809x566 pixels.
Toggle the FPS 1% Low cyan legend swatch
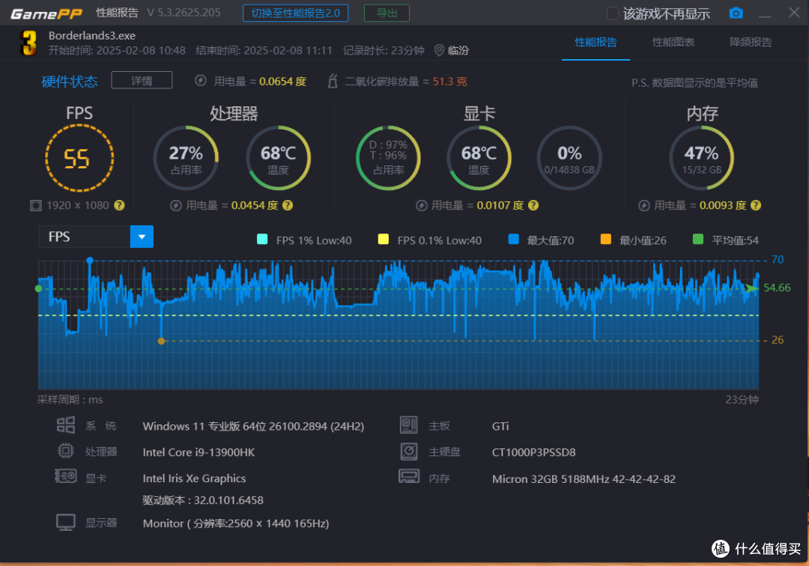click(262, 239)
